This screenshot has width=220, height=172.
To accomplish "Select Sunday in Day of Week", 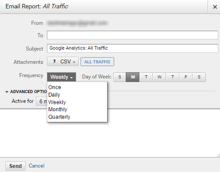I will (120, 77).
